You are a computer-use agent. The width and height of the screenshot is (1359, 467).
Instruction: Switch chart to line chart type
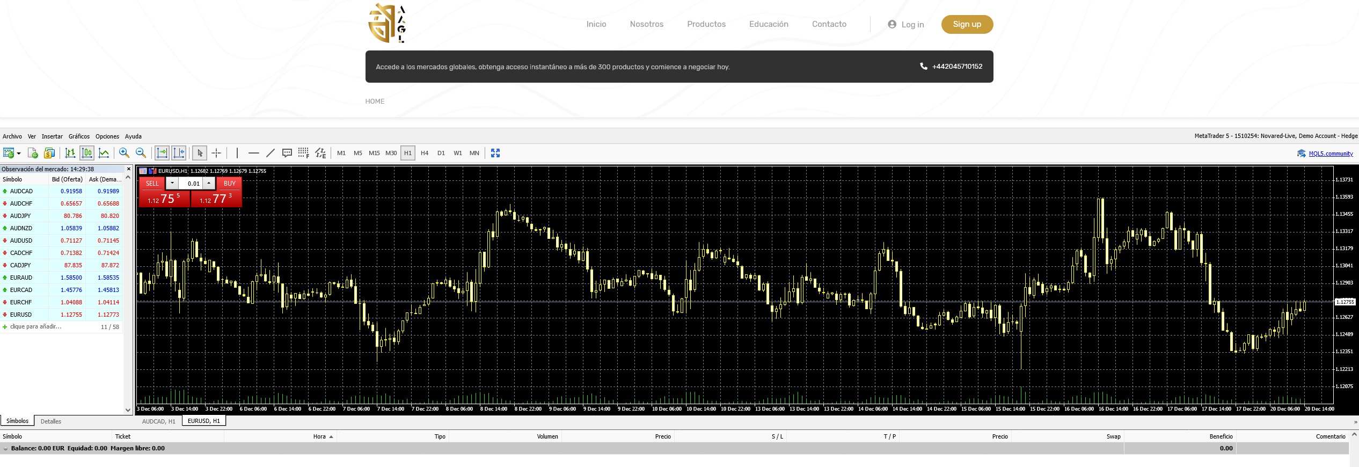(104, 153)
